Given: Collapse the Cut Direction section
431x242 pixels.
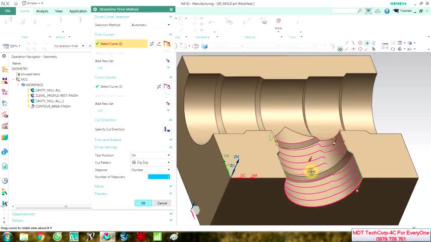Looking at the screenshot, I should (171, 120).
